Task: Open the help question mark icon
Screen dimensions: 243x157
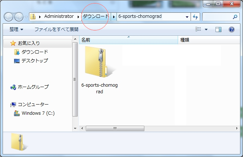Action: pyautogui.click(x=231, y=30)
